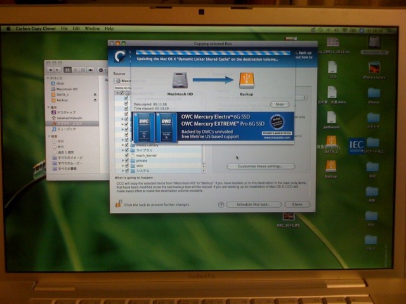This screenshot has height=304, width=406.
Task: Open iPhoto Library icon on desktop
Action: [x=374, y=67]
